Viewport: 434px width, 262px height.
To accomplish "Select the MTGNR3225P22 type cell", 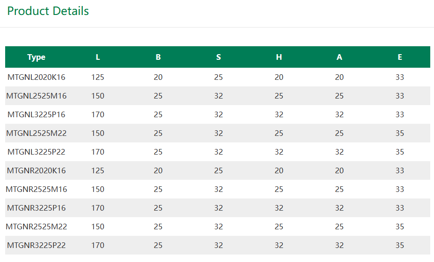I will 36,245.
